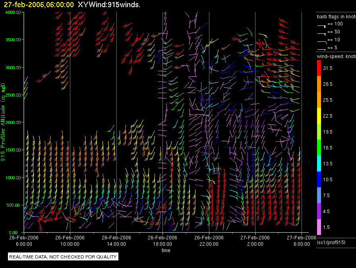Viewport: 356px width, 268px height.
Task: Click the 0.00 altitude axis label
Action: (13, 233)
